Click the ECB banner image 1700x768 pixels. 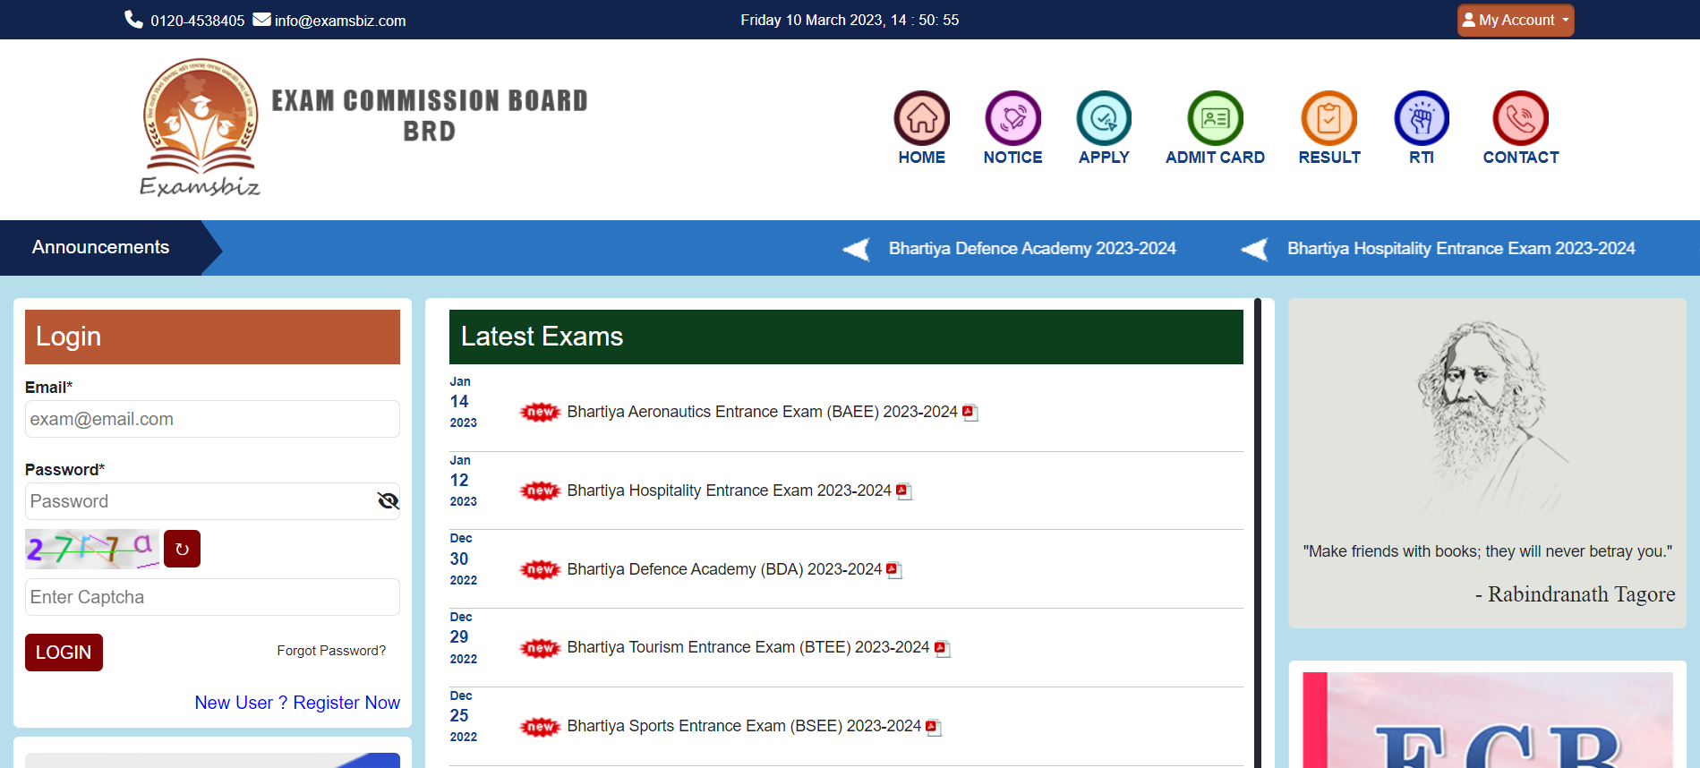[x=1487, y=720]
